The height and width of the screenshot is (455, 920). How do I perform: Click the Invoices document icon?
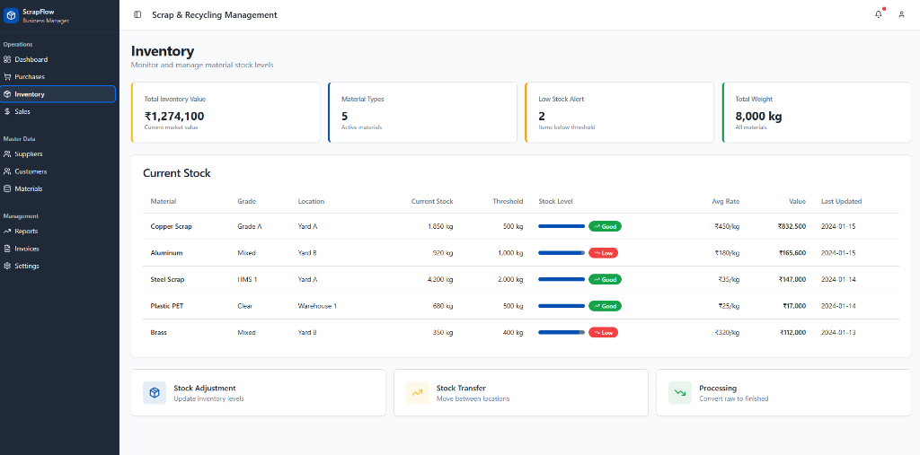click(x=7, y=249)
